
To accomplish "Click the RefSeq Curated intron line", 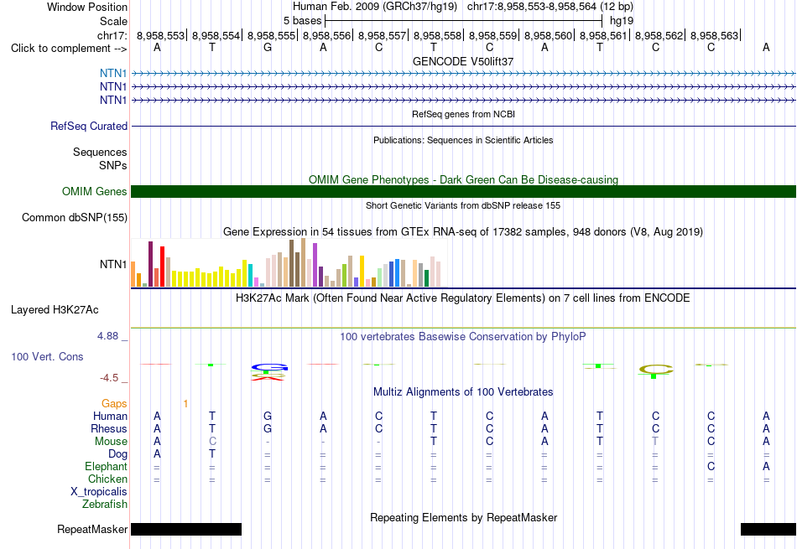I will point(463,126).
